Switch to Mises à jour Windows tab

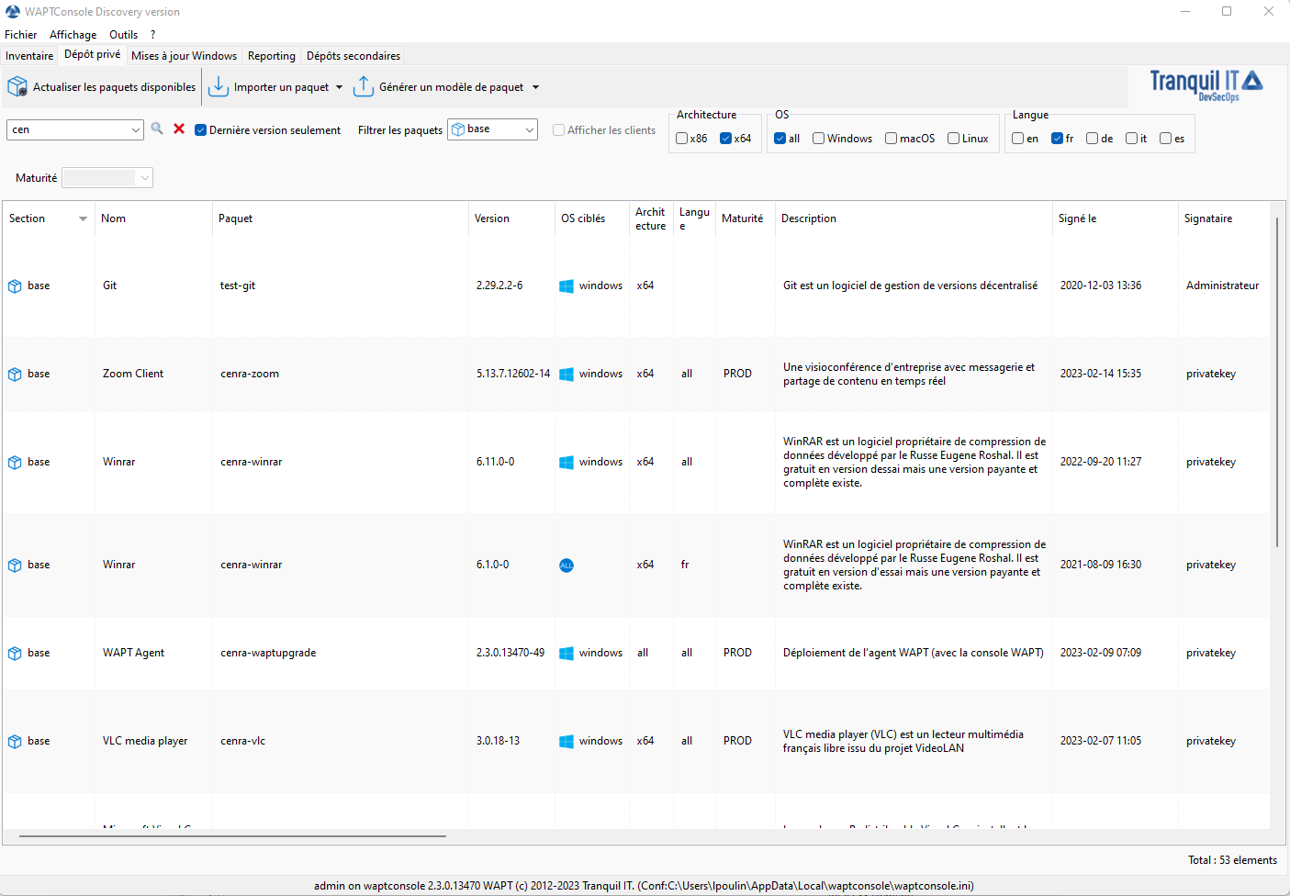pyautogui.click(x=184, y=56)
